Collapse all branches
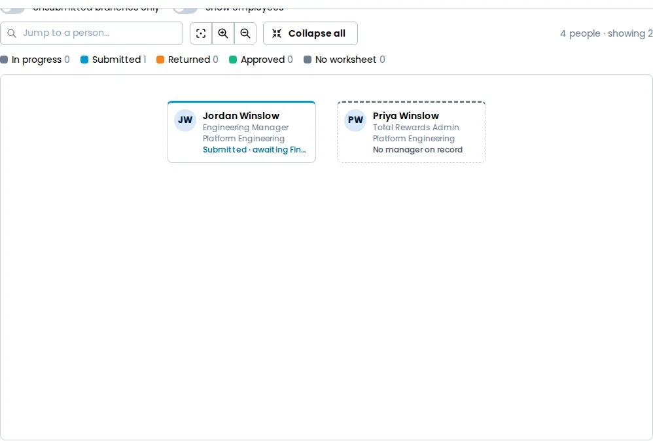Image resolution: width=653 pixels, height=441 pixels. pyautogui.click(x=310, y=33)
